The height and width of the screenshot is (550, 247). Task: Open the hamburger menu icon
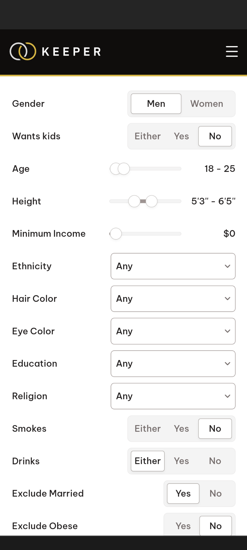[232, 52]
